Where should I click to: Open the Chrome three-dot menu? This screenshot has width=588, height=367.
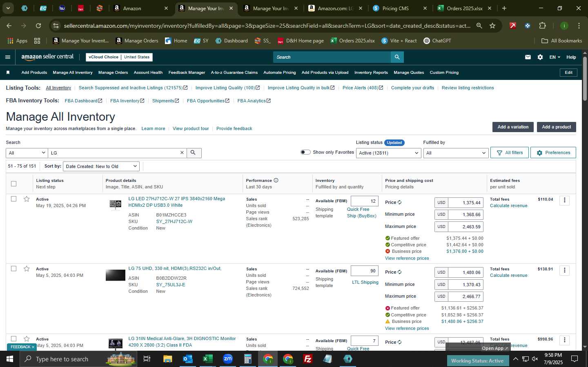[579, 26]
